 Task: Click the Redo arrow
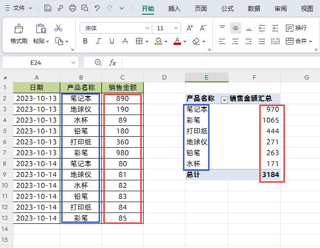(x=110, y=9)
